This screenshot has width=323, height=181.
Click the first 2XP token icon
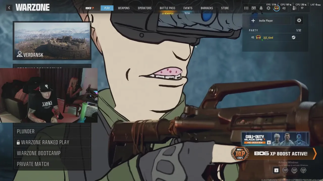pyautogui.click(x=285, y=170)
